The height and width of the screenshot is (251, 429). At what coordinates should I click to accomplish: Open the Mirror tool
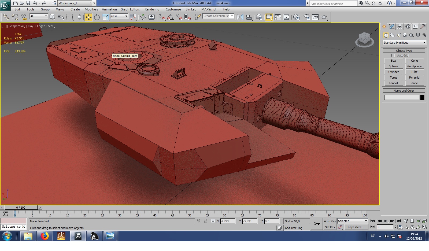[240, 17]
